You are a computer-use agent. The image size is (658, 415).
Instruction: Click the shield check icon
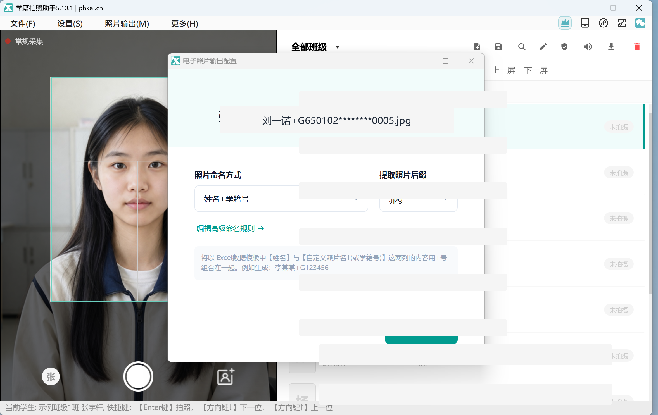[x=564, y=47]
